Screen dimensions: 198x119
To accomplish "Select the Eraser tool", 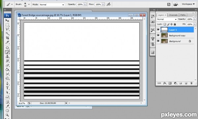I will pos(7,65).
